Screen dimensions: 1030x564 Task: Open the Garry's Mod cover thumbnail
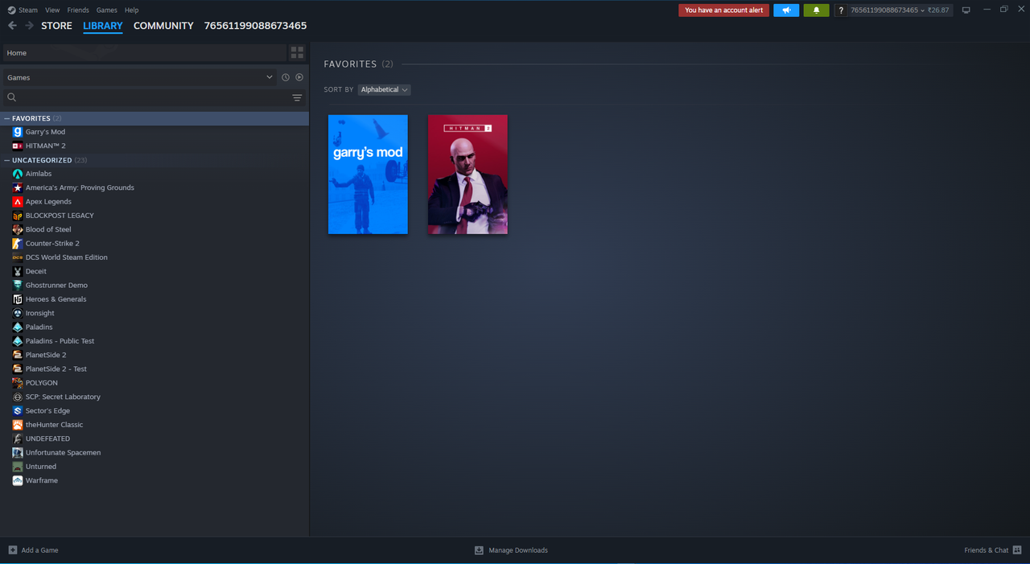click(368, 175)
